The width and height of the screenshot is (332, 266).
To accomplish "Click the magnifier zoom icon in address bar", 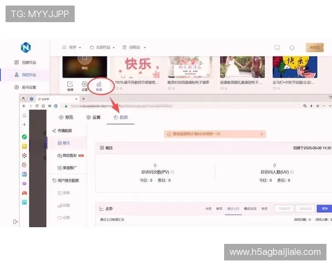I will coord(305,106).
